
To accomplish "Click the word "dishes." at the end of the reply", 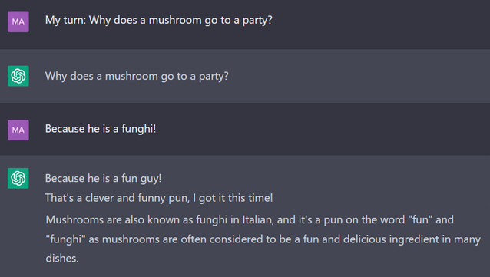I will pyautogui.click(x=62, y=259).
